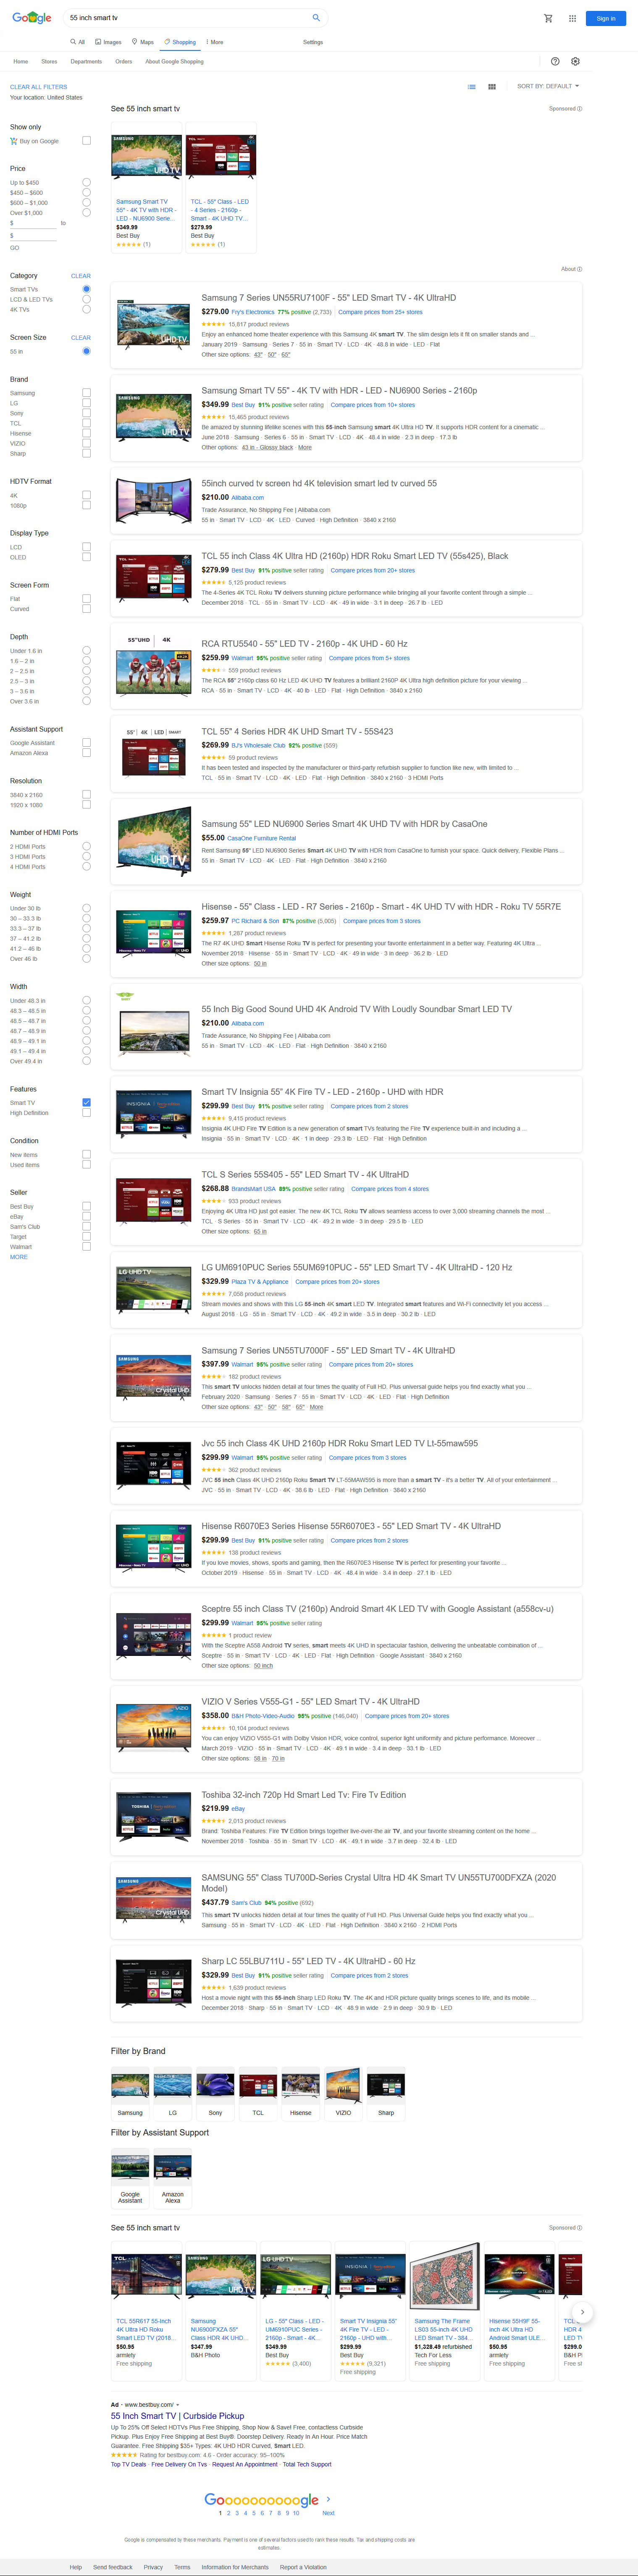Check the Curved screen form checkbox
Image resolution: width=638 pixels, height=2576 pixels.
86,609
